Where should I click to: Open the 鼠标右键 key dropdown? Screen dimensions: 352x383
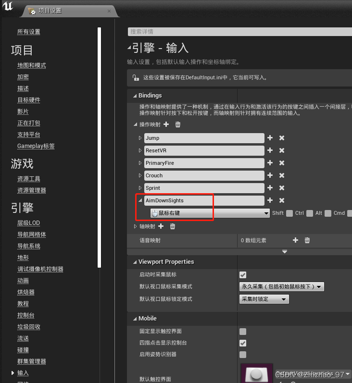210,213
